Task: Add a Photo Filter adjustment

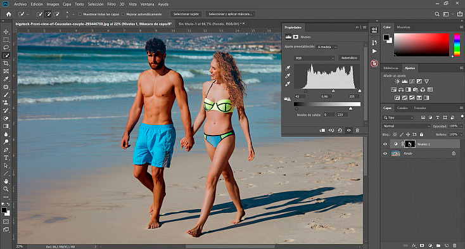Action: tap(416, 89)
